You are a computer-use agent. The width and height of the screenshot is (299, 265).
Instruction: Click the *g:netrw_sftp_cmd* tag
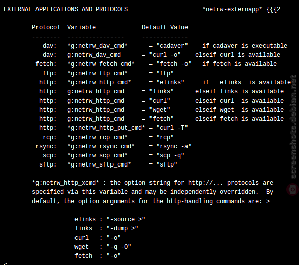click(x=99, y=164)
